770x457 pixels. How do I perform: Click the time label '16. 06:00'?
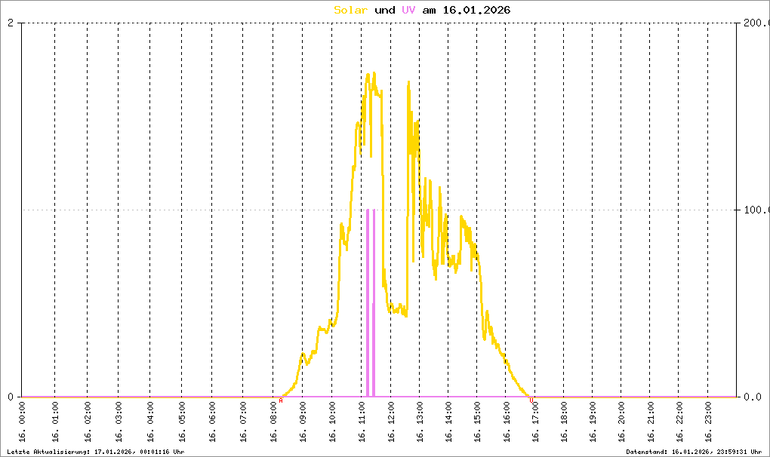[x=212, y=422]
